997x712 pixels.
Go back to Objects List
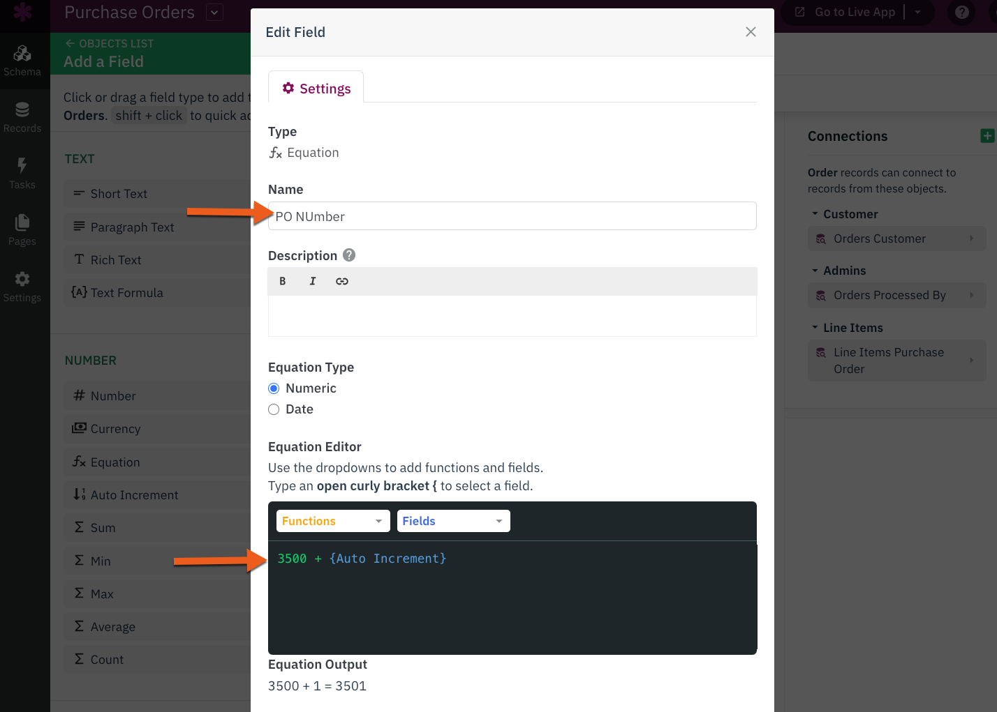point(110,43)
